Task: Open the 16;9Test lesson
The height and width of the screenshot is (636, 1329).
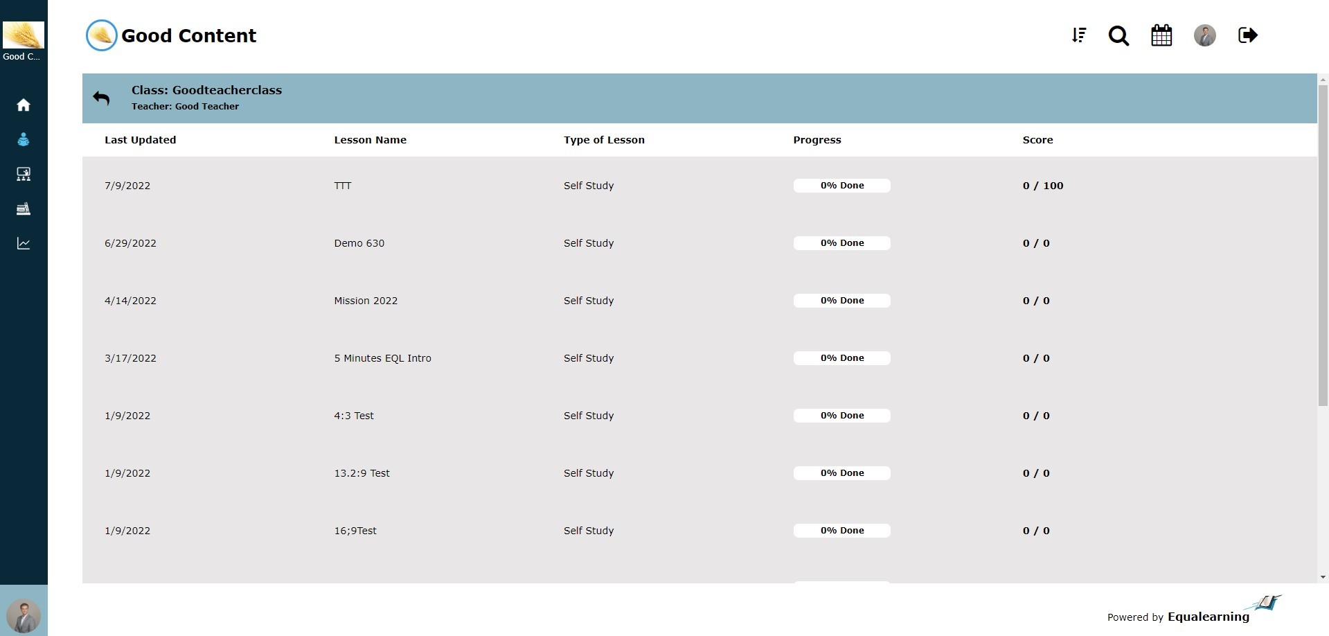Action: point(355,531)
